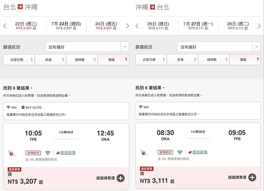Click previous dates arrow on Okinawa–Taipei panel
This screenshot has width=264, height=191.
point(137,26)
